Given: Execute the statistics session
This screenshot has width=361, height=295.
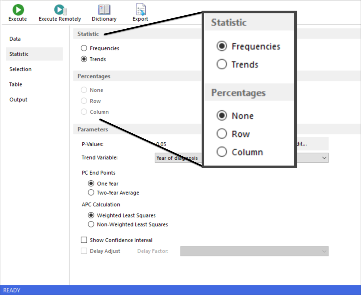Looking at the screenshot, I should pyautogui.click(x=17, y=12).
